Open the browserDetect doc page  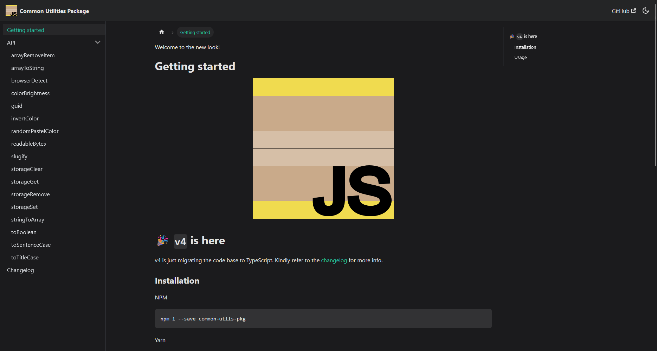tap(29, 80)
